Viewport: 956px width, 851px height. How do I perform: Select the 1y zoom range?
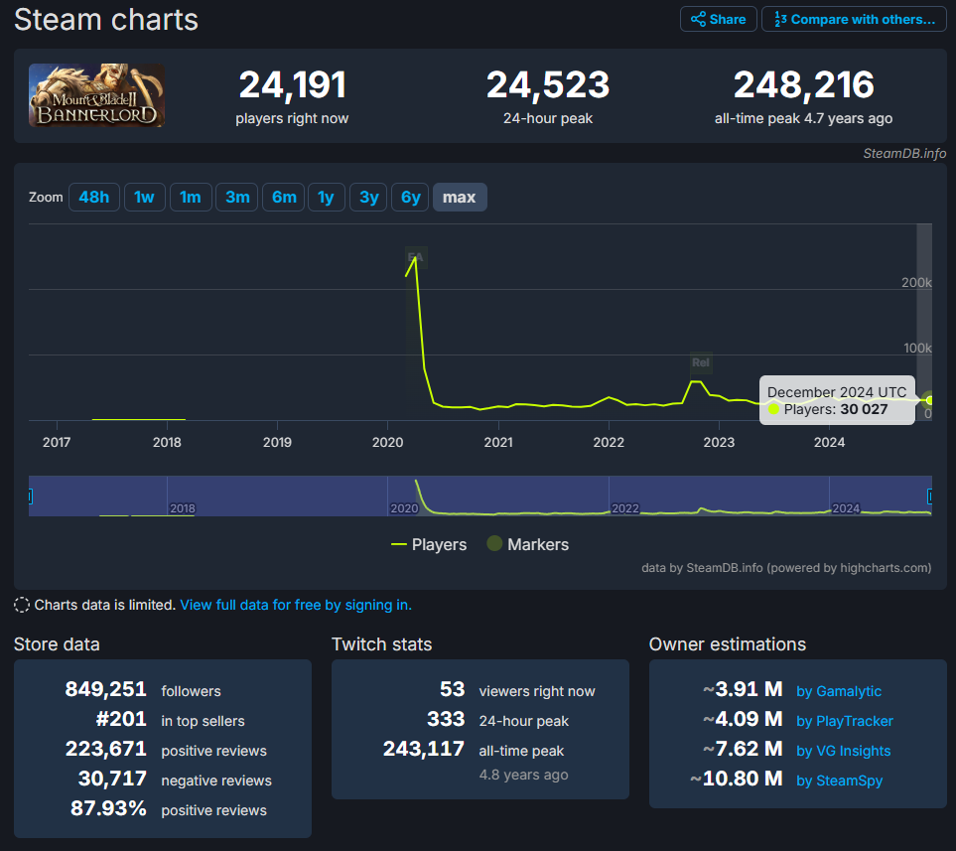pos(327,197)
